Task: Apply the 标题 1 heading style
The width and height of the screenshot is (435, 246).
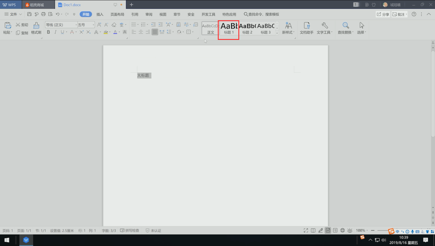Action: (229, 28)
